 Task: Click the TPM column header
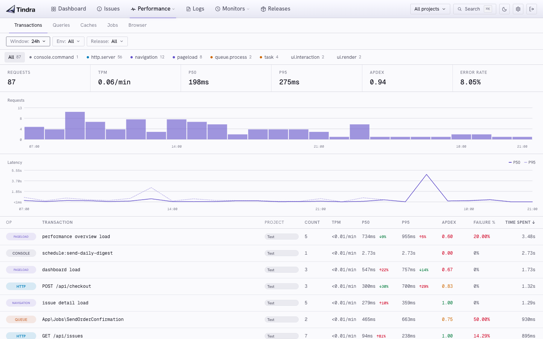click(336, 223)
